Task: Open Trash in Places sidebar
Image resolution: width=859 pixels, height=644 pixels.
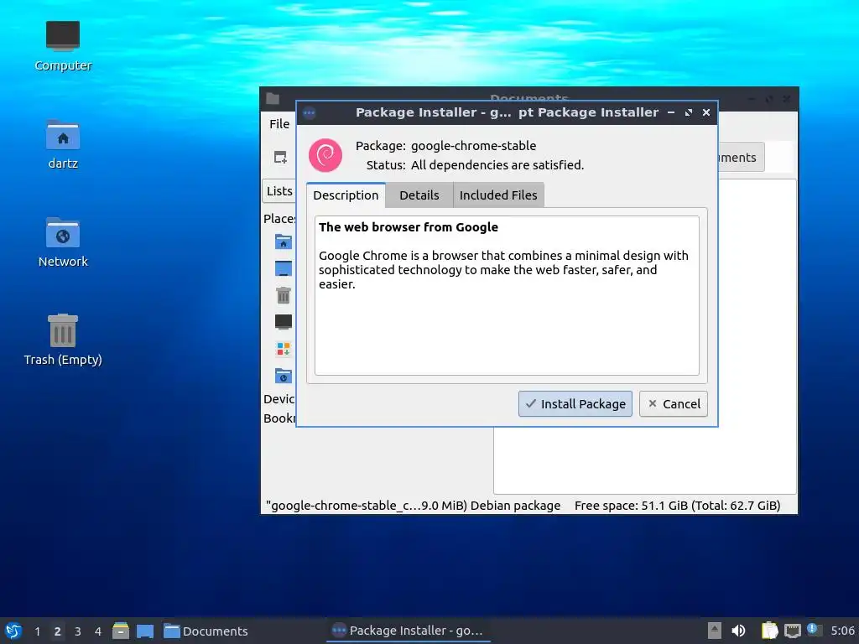Action: tap(284, 295)
